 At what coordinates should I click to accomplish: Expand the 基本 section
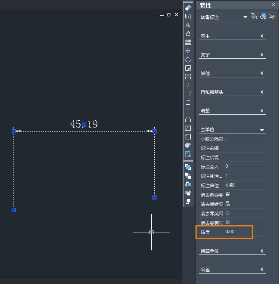[261, 36]
